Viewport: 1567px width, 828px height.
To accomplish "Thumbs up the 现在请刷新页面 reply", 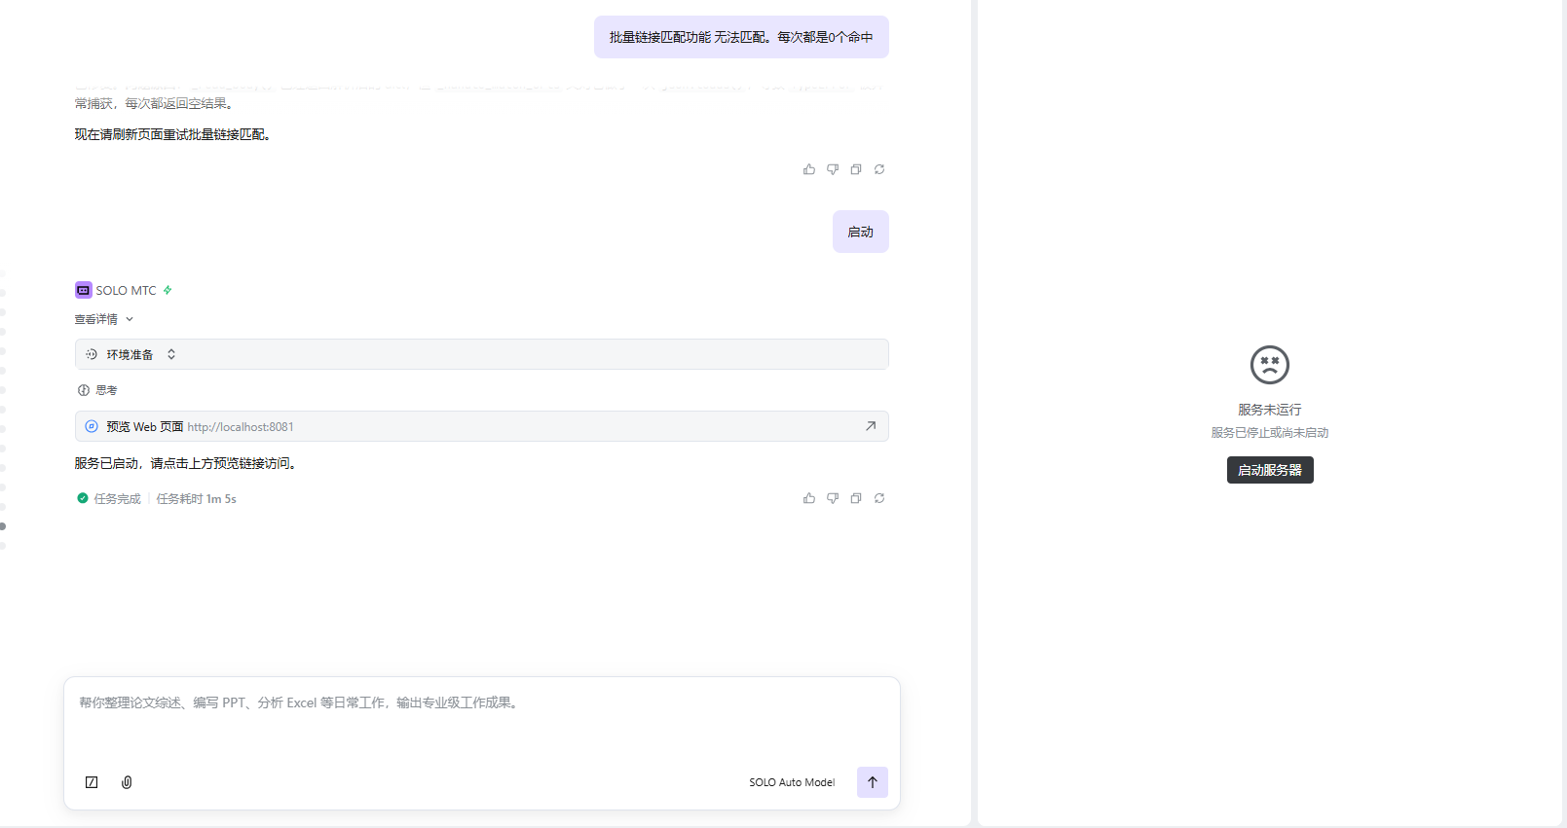I will (x=809, y=169).
